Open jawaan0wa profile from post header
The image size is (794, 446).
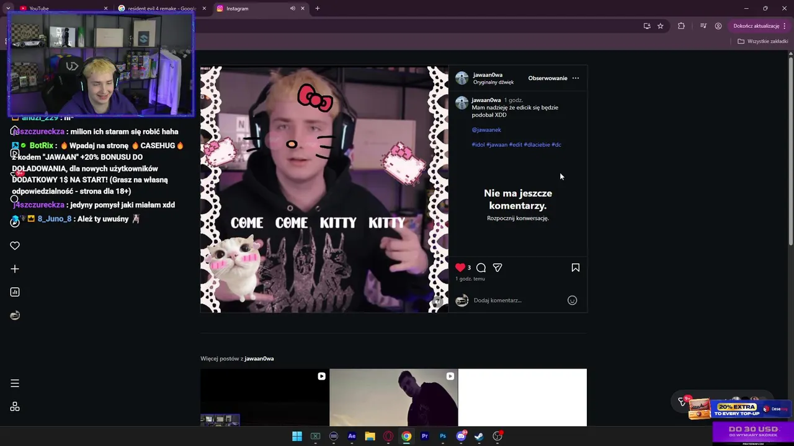click(488, 75)
